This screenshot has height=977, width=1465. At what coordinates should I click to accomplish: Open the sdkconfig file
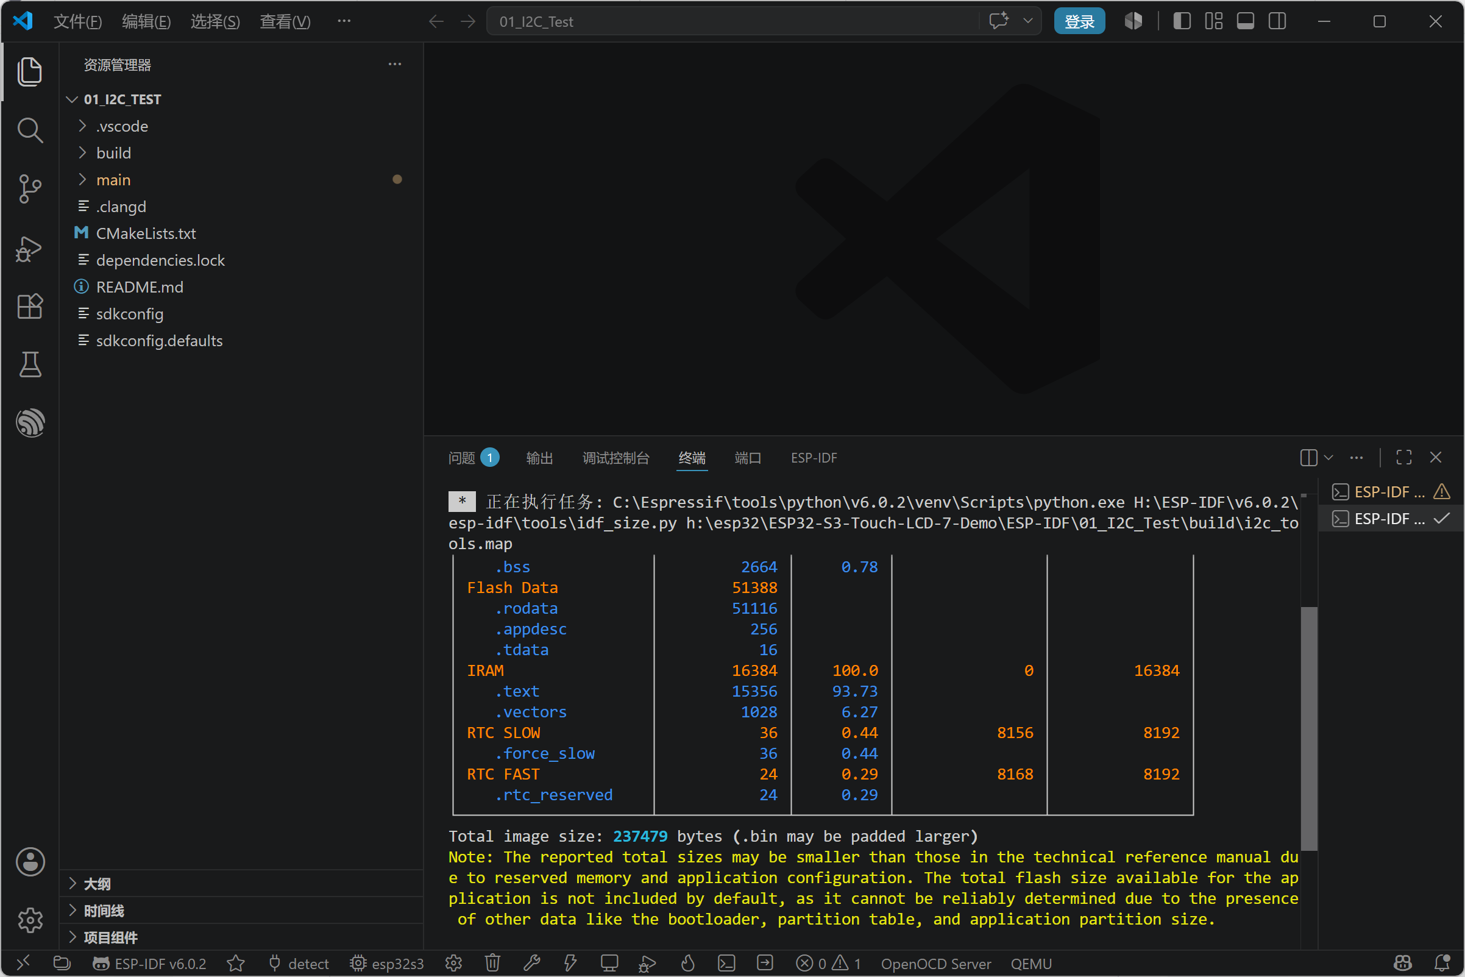click(242, 313)
